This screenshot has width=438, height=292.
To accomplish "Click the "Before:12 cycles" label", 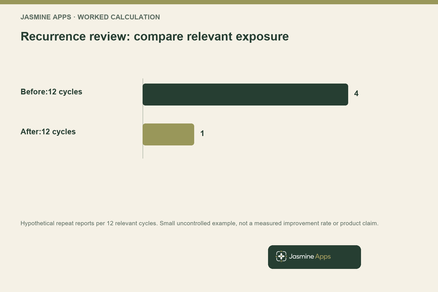I will point(51,92).
